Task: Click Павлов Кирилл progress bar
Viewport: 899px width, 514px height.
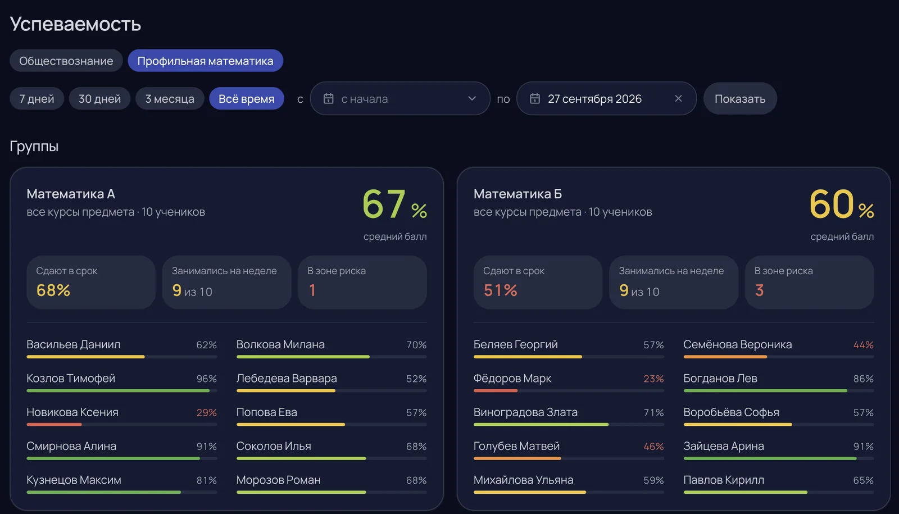Action: coord(779,492)
